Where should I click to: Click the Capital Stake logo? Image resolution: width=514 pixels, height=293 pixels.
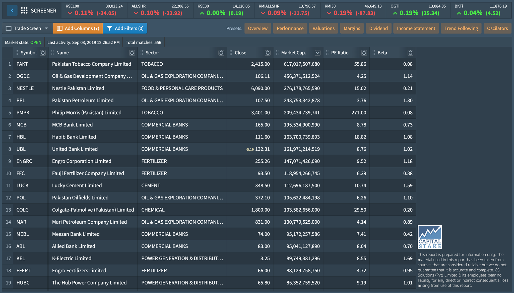pos(430,237)
